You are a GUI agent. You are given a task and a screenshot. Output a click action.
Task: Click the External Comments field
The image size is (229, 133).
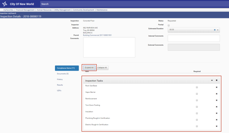(194, 47)
